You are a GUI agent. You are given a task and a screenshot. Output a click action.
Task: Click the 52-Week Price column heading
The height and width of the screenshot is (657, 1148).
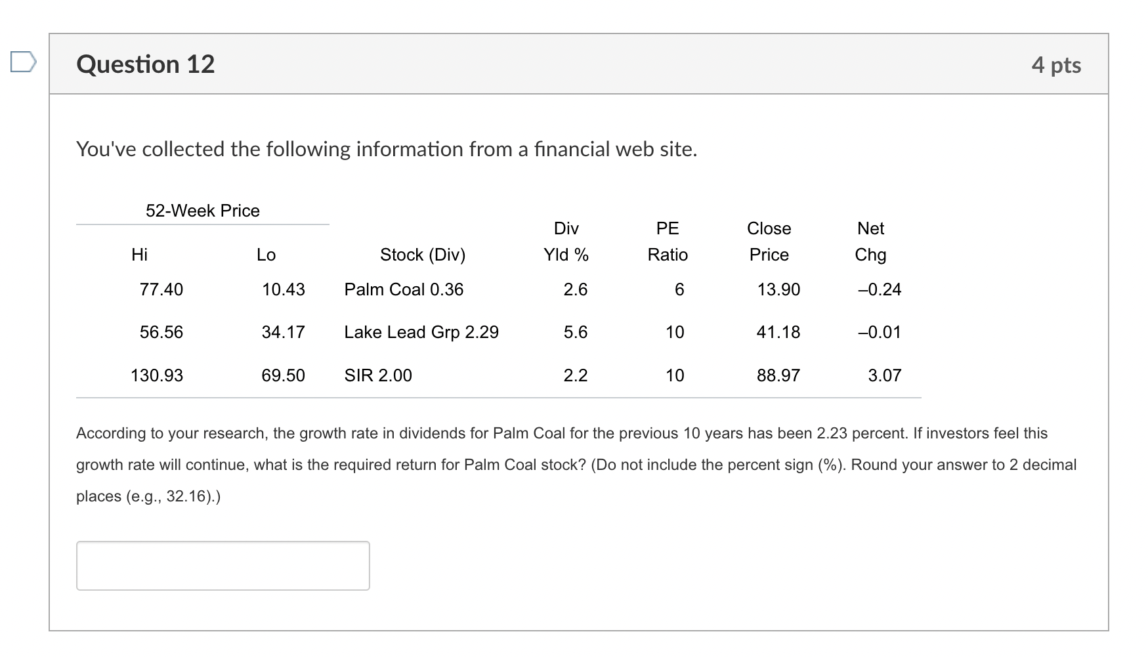[x=202, y=210]
